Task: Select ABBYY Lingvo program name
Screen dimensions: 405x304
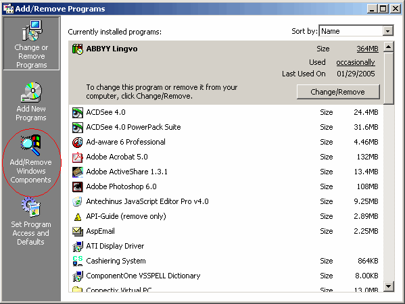Action: 112,49
